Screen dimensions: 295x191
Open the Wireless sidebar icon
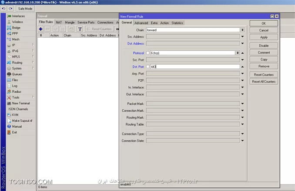click(9, 22)
